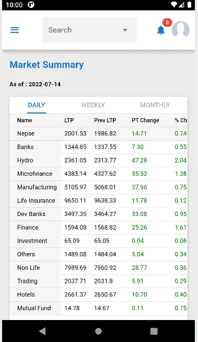
Task: Tap the red notification count badge
Action: tap(167, 22)
